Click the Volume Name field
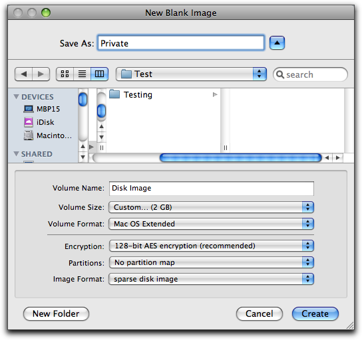This screenshot has width=362, height=340. [x=212, y=188]
